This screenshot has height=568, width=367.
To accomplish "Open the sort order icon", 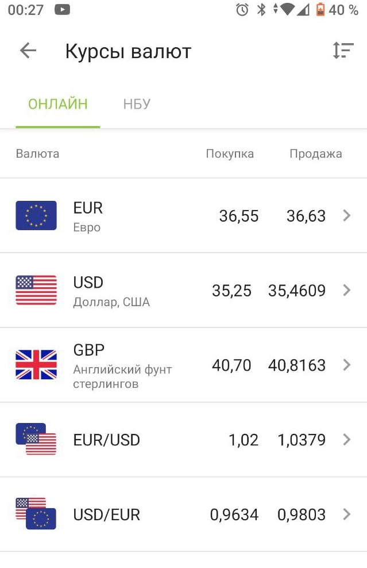I will [x=343, y=51].
